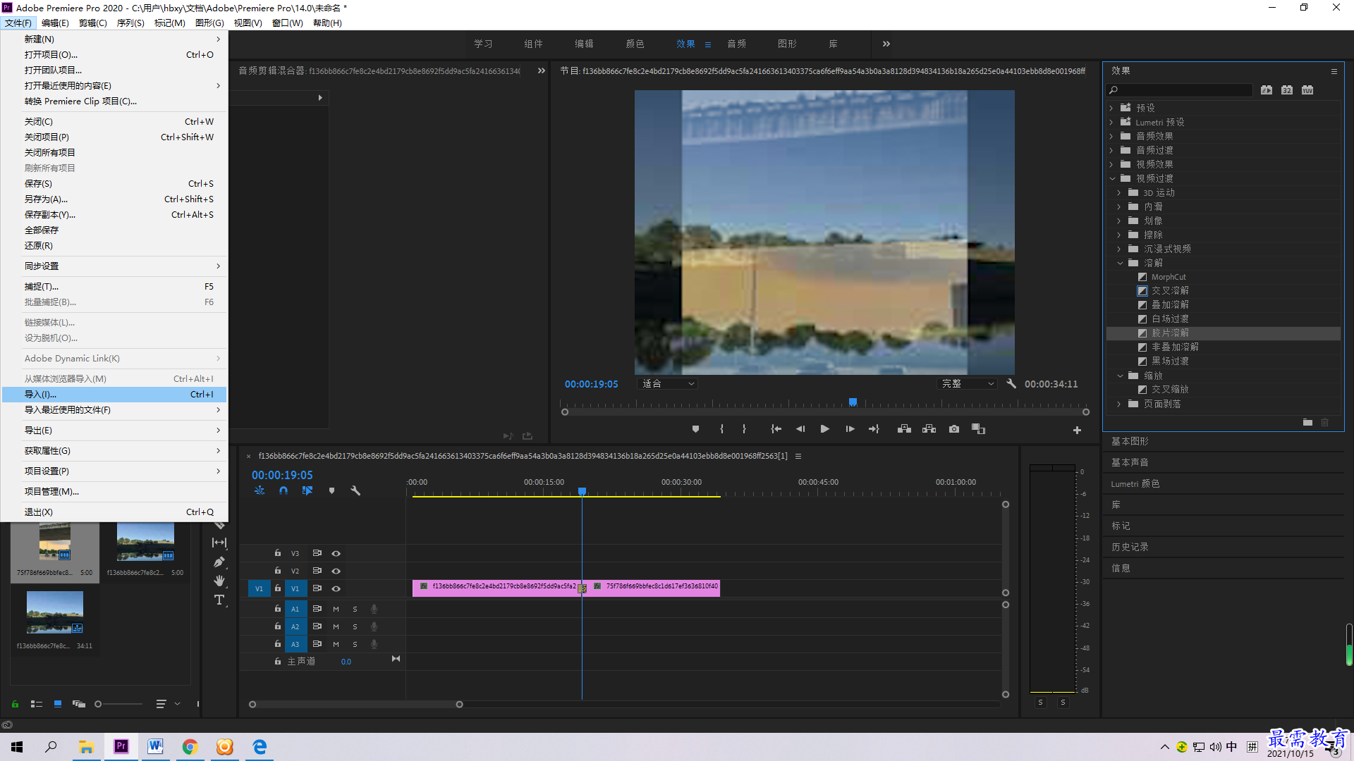
Task: Open the 编辑(E) menu
Action: click(x=55, y=23)
